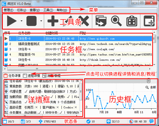Click the 高级设置 terminal icon
The height and width of the screenshot is (126, 159).
pos(6,107)
